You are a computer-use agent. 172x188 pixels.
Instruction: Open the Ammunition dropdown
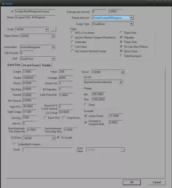coord(53,47)
